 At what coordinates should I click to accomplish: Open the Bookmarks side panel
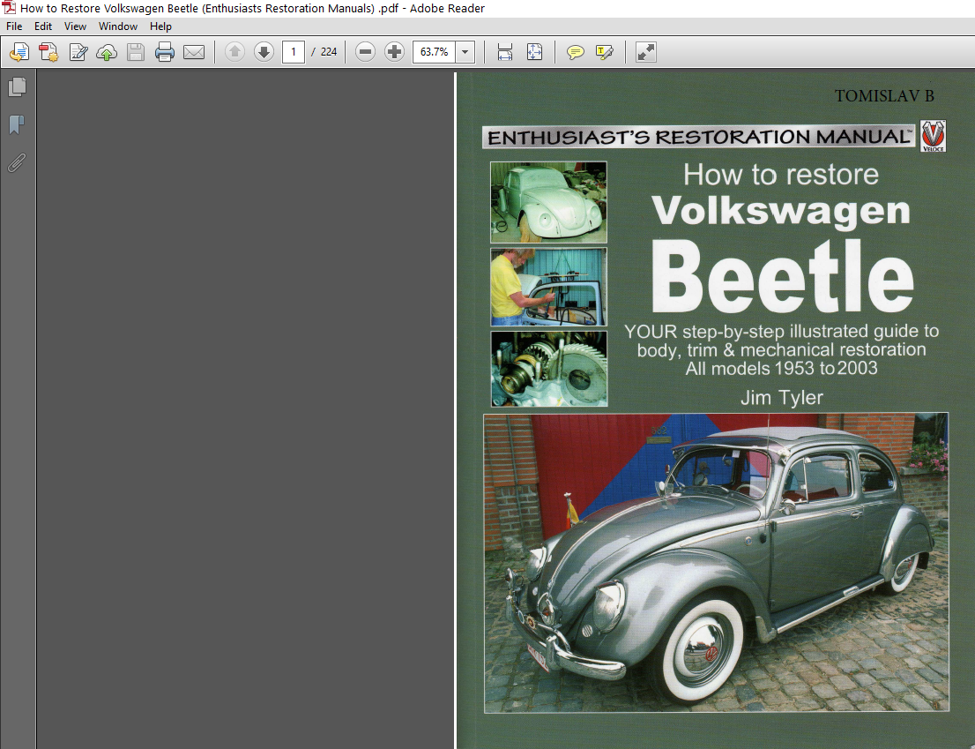[x=18, y=125]
